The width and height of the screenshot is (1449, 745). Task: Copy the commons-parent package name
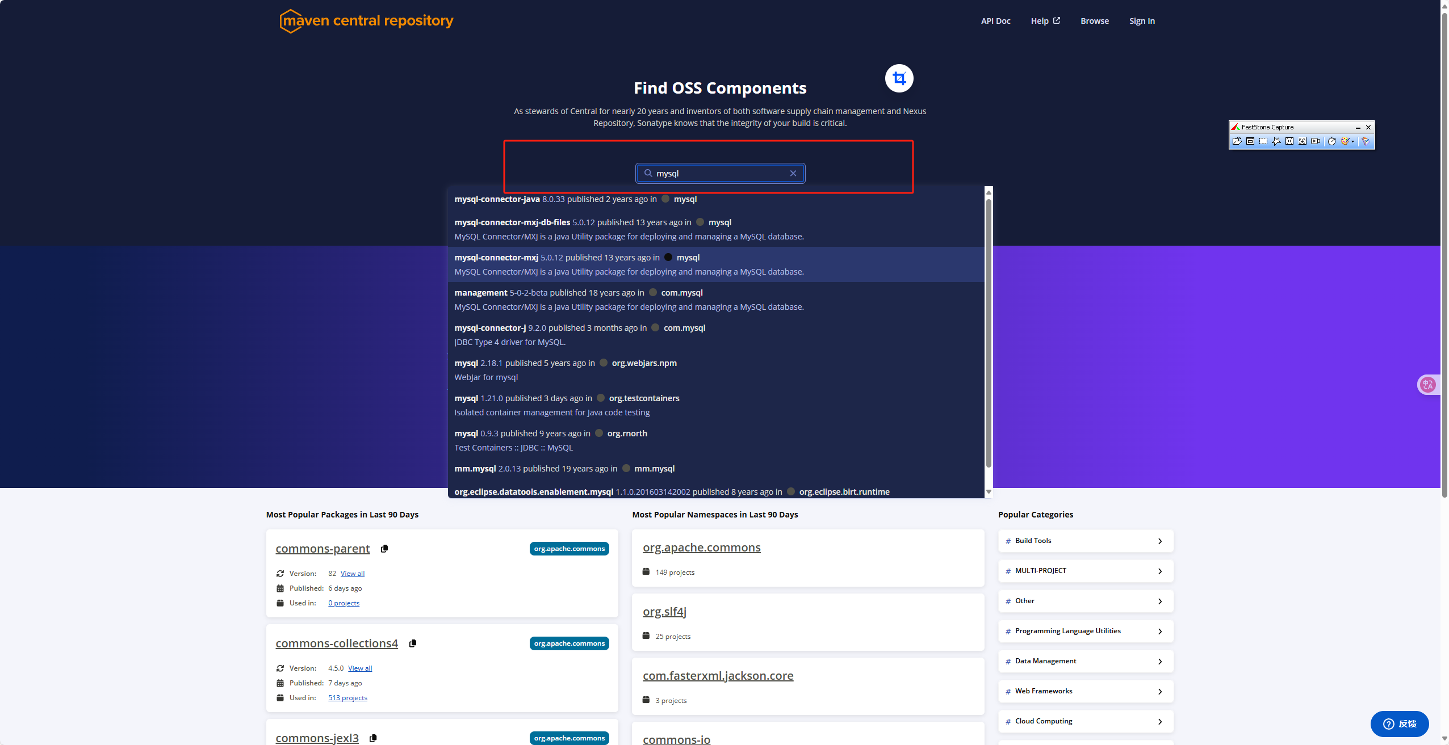[x=384, y=549]
